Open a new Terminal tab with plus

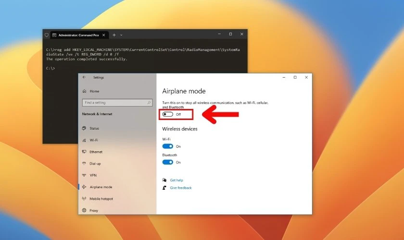click(x=114, y=35)
